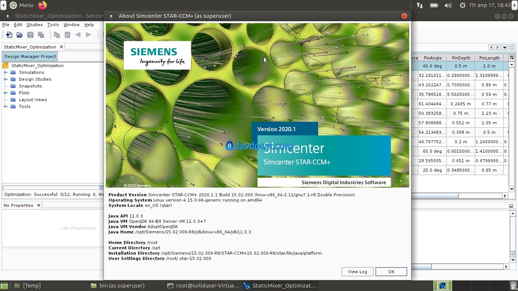This screenshot has width=518, height=291.
Task: Click the View Log button
Action: click(x=358, y=272)
